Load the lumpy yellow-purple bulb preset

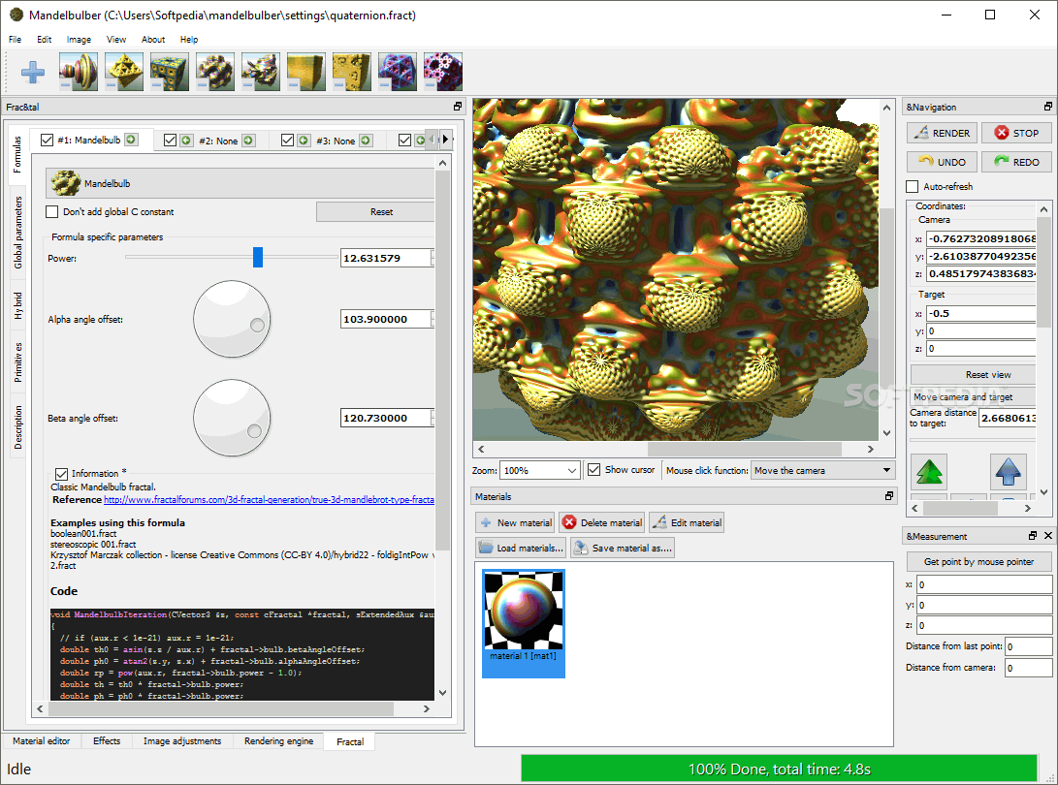(x=215, y=72)
